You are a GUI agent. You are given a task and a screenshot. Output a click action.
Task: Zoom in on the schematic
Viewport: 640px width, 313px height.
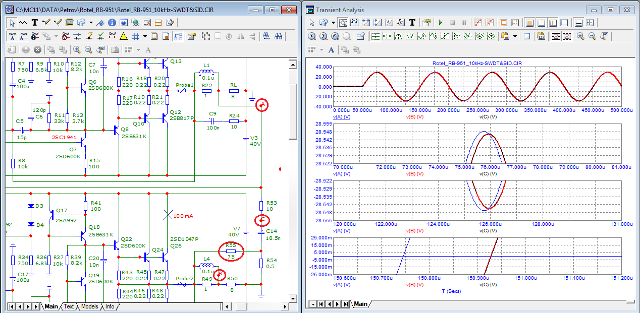(77, 49)
